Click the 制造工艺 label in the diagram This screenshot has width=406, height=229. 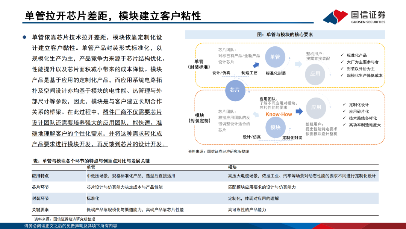[249, 73]
